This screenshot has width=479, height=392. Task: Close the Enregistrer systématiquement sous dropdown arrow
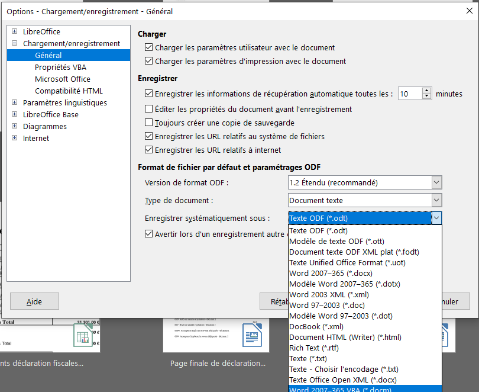click(436, 218)
